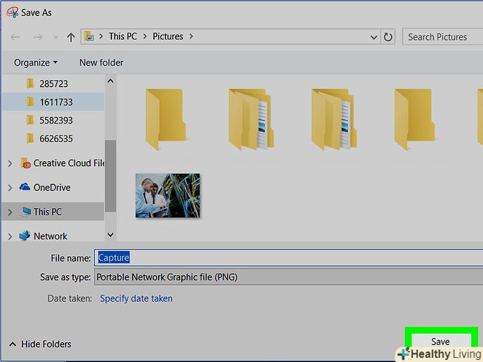Select Network in the sidebar
Screen dimensions: 483x362
tap(43, 236)
